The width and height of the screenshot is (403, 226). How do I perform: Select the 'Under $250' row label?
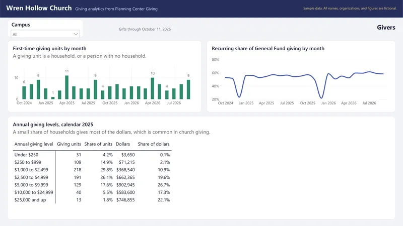pyautogui.click(x=26, y=155)
